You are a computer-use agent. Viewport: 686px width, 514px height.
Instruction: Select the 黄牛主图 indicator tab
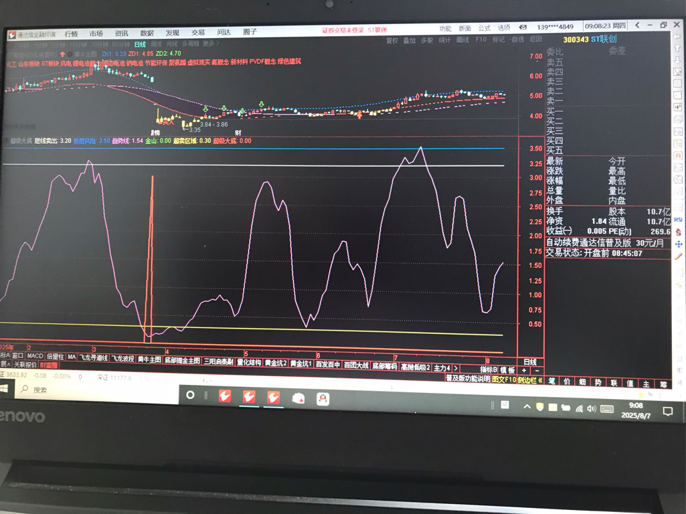[x=150, y=359]
